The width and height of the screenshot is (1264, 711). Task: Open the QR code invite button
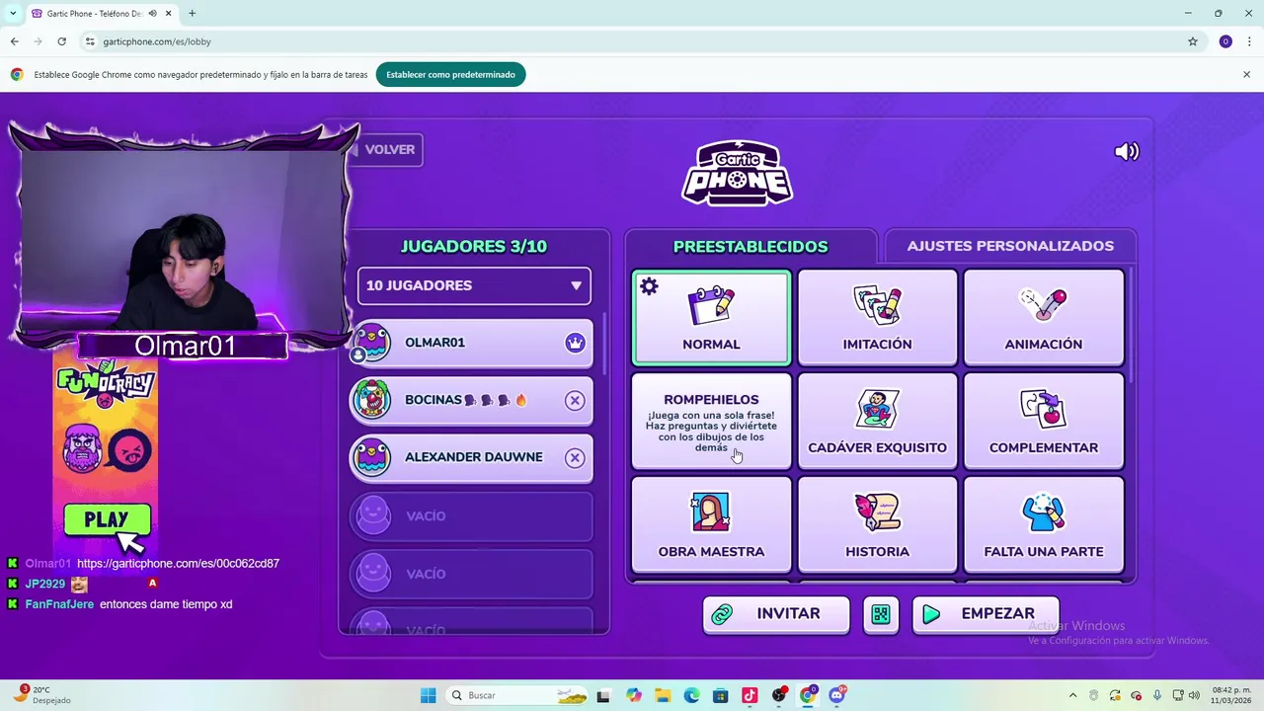click(x=880, y=614)
